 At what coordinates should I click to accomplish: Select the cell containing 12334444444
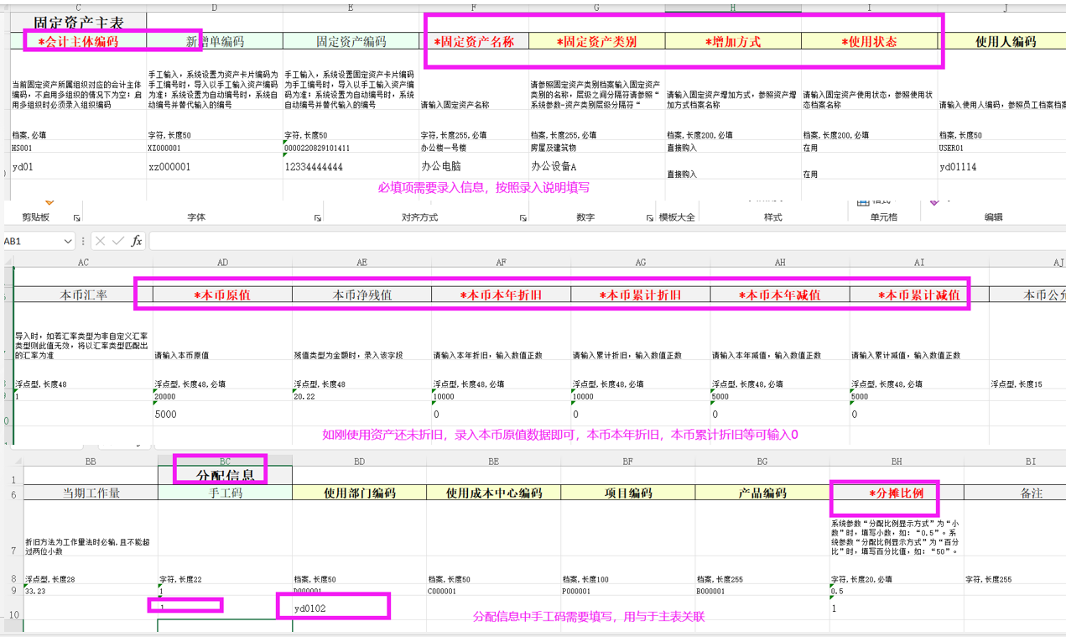tap(351, 167)
